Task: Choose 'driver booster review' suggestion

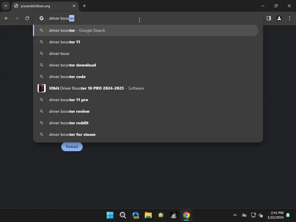Action: click(x=146, y=111)
